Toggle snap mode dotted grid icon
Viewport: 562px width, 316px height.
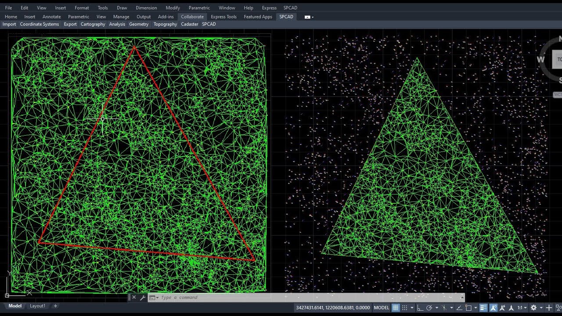point(405,308)
